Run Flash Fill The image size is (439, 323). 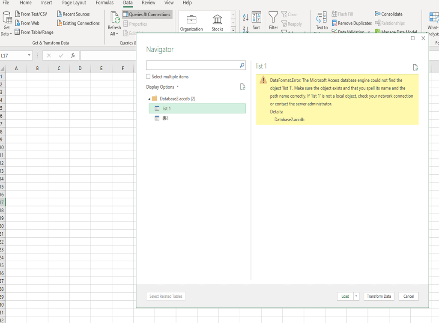coord(342,14)
